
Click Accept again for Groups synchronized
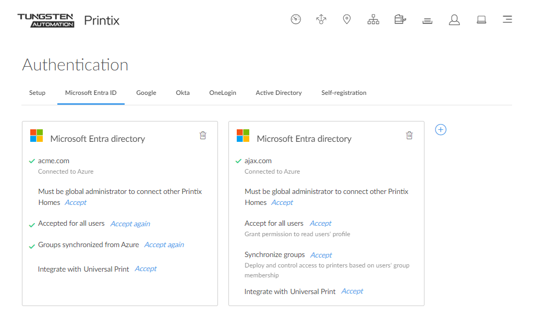tap(164, 245)
